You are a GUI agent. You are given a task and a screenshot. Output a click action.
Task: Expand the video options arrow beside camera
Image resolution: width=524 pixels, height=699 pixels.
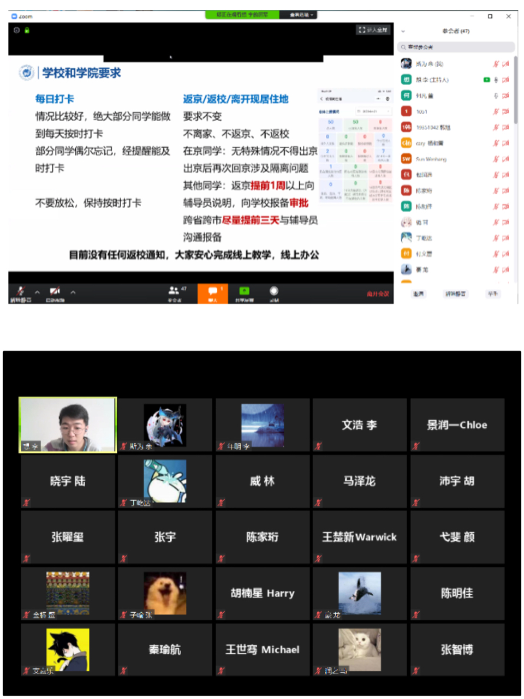point(73,292)
